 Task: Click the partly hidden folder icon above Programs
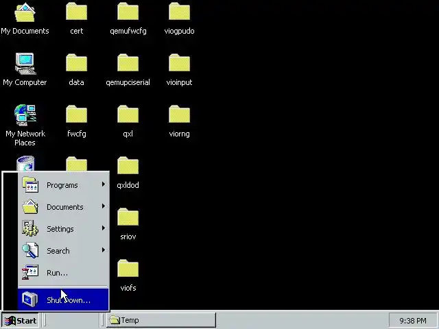tap(76, 164)
